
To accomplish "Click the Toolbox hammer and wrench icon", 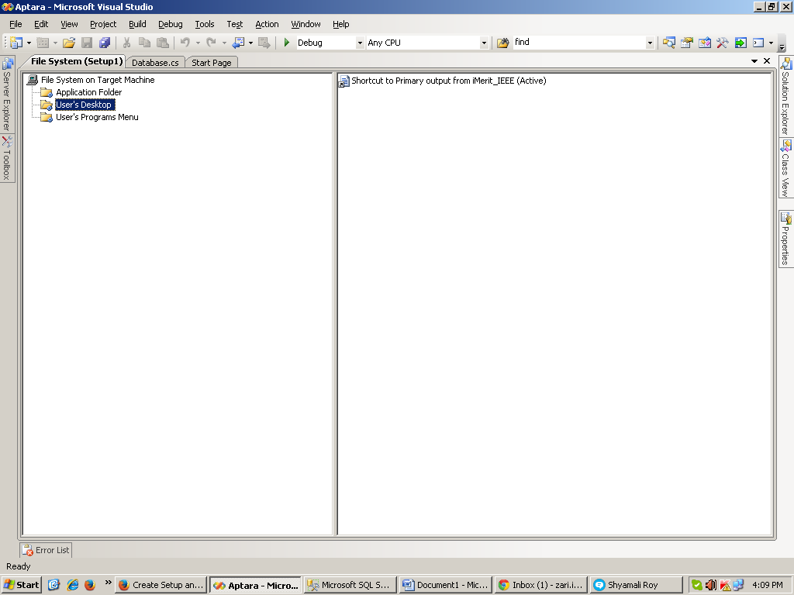I will point(722,43).
